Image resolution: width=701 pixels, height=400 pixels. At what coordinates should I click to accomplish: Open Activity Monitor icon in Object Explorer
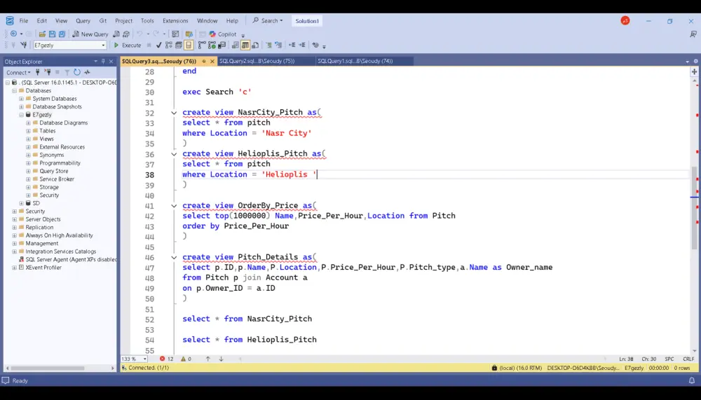coord(88,72)
